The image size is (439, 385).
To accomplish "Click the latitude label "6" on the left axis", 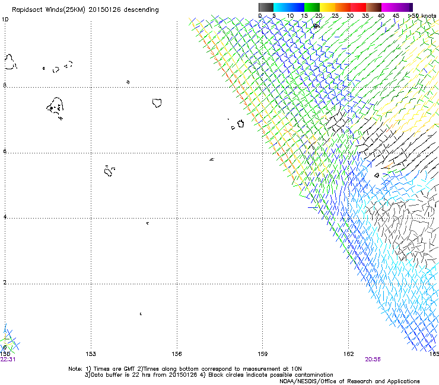I will point(5,151).
